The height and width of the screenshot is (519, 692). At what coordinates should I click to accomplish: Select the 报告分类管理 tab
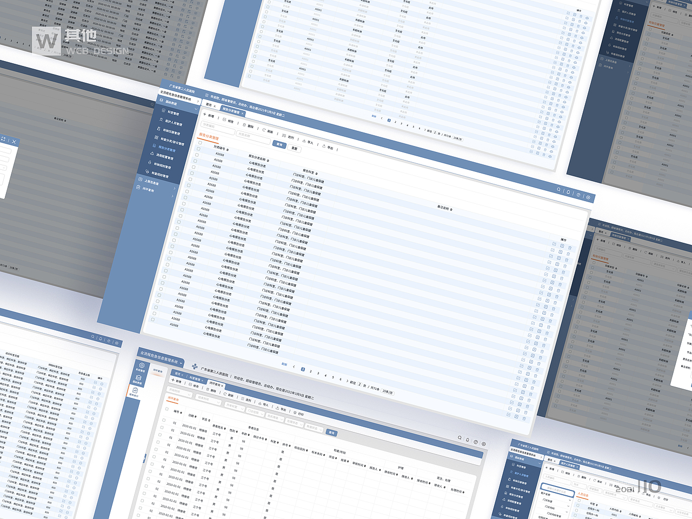[x=232, y=111]
